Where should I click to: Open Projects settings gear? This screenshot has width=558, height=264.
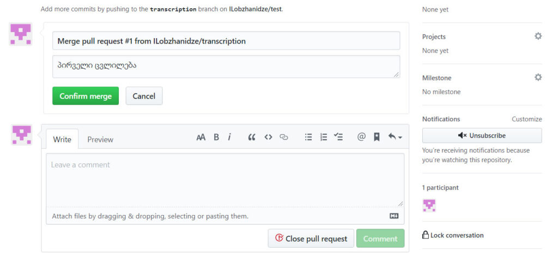pos(538,36)
